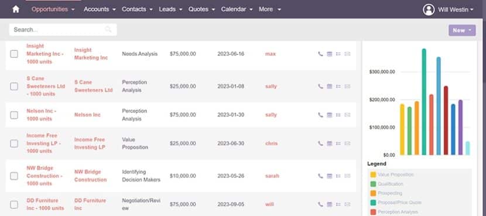Expand the More menu
This screenshot has height=216, width=486.
(270, 9)
